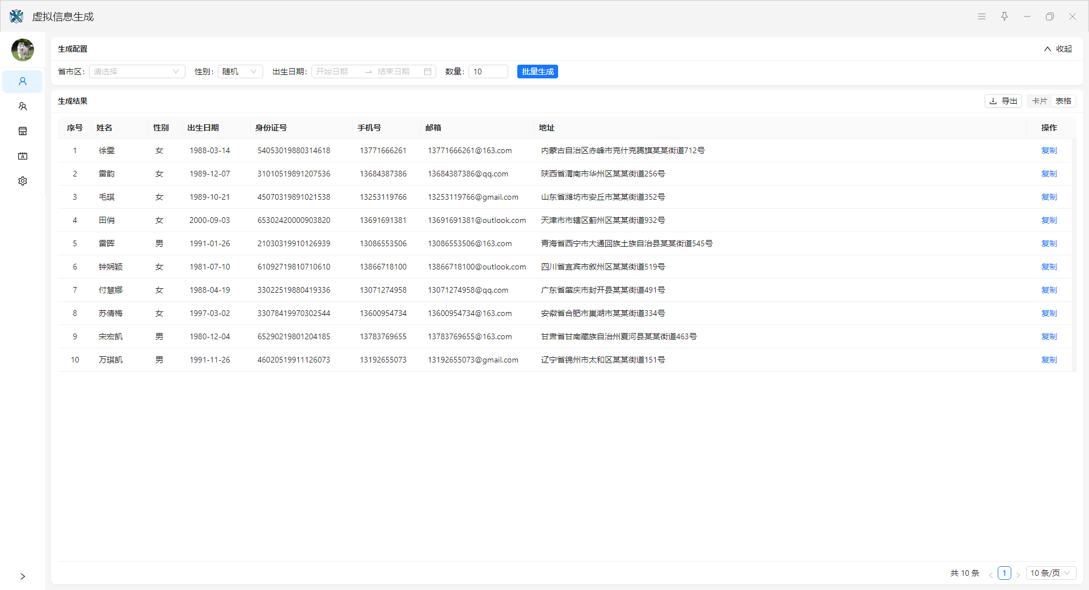Screen dimensions: 1089x590
Task: Open the settings gear in sidebar
Action: (x=23, y=181)
